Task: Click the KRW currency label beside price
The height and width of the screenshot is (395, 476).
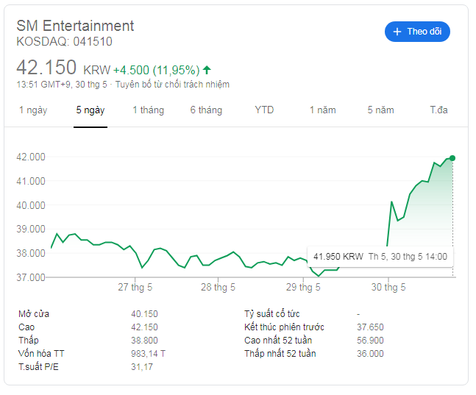Action: [96, 70]
